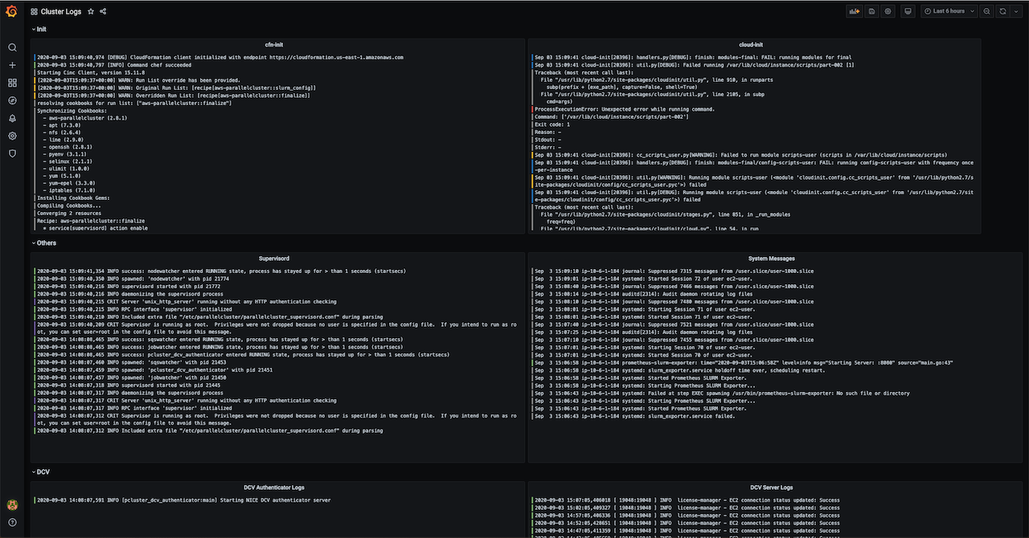Open the Configuration gear in sidebar
This screenshot has height=538, width=1029.
click(12, 136)
